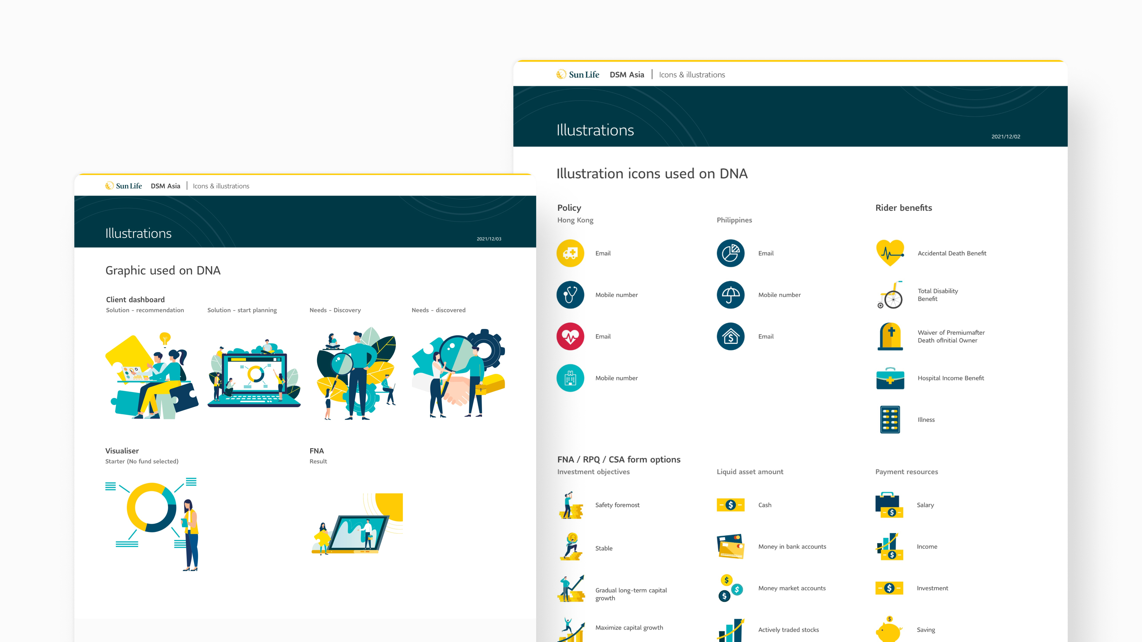1142x642 pixels.
Task: Click the Money market accounts coins icon
Action: [731, 588]
